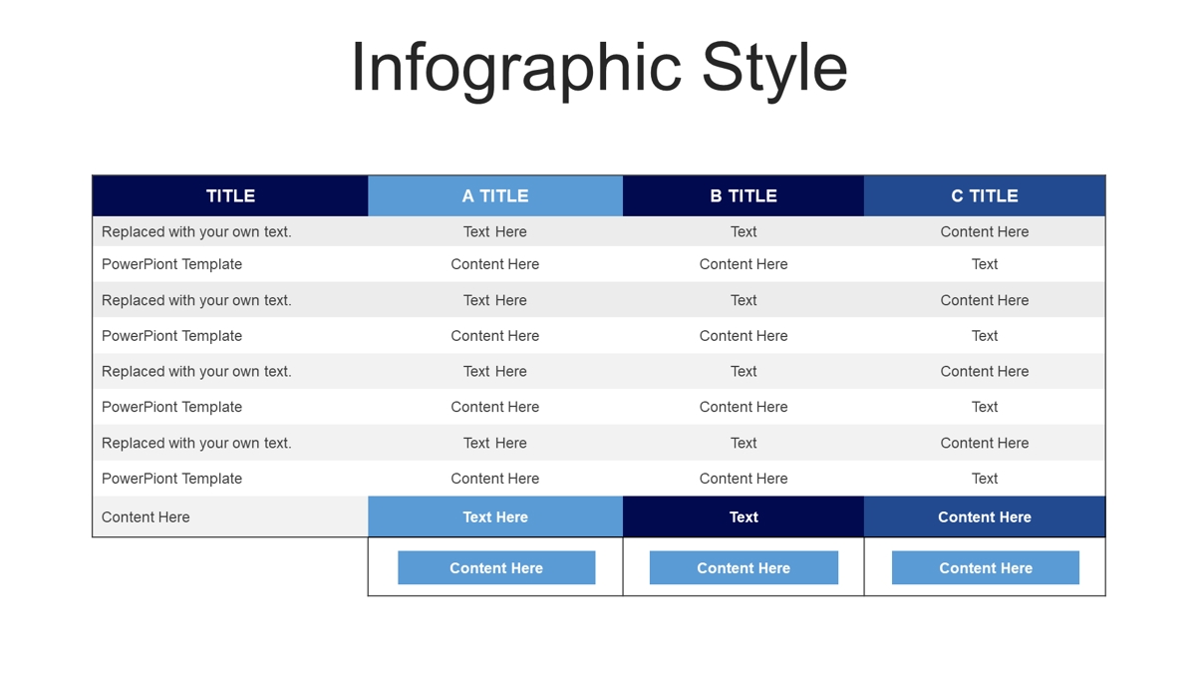Select the "A TITLE" column header

(x=495, y=196)
